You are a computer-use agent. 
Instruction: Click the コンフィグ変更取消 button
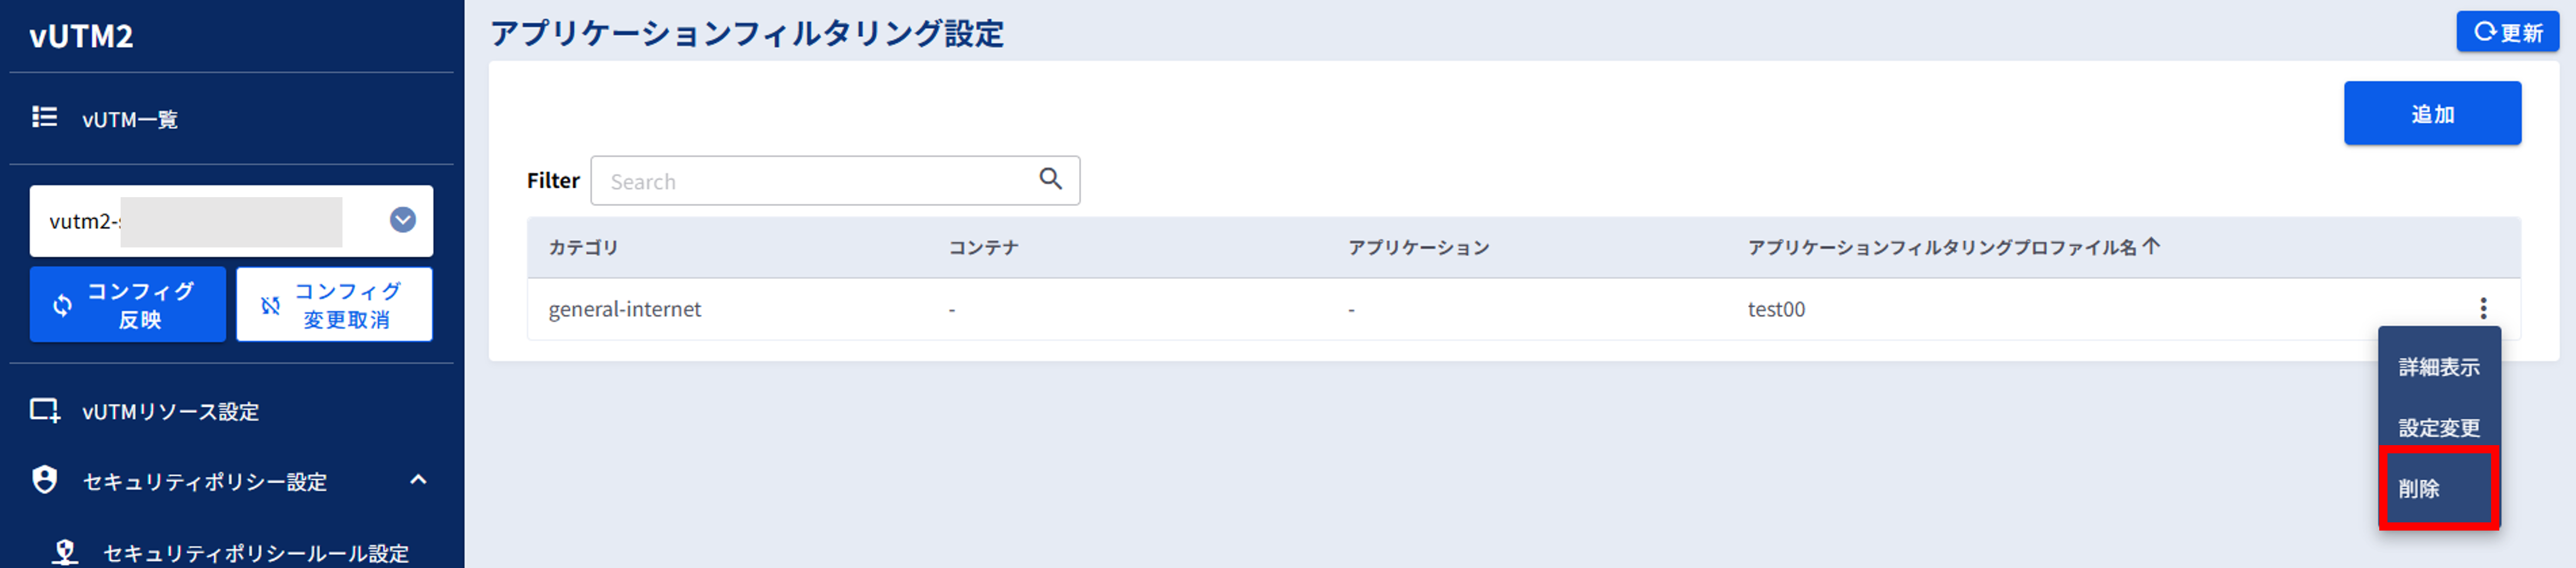[x=334, y=304]
